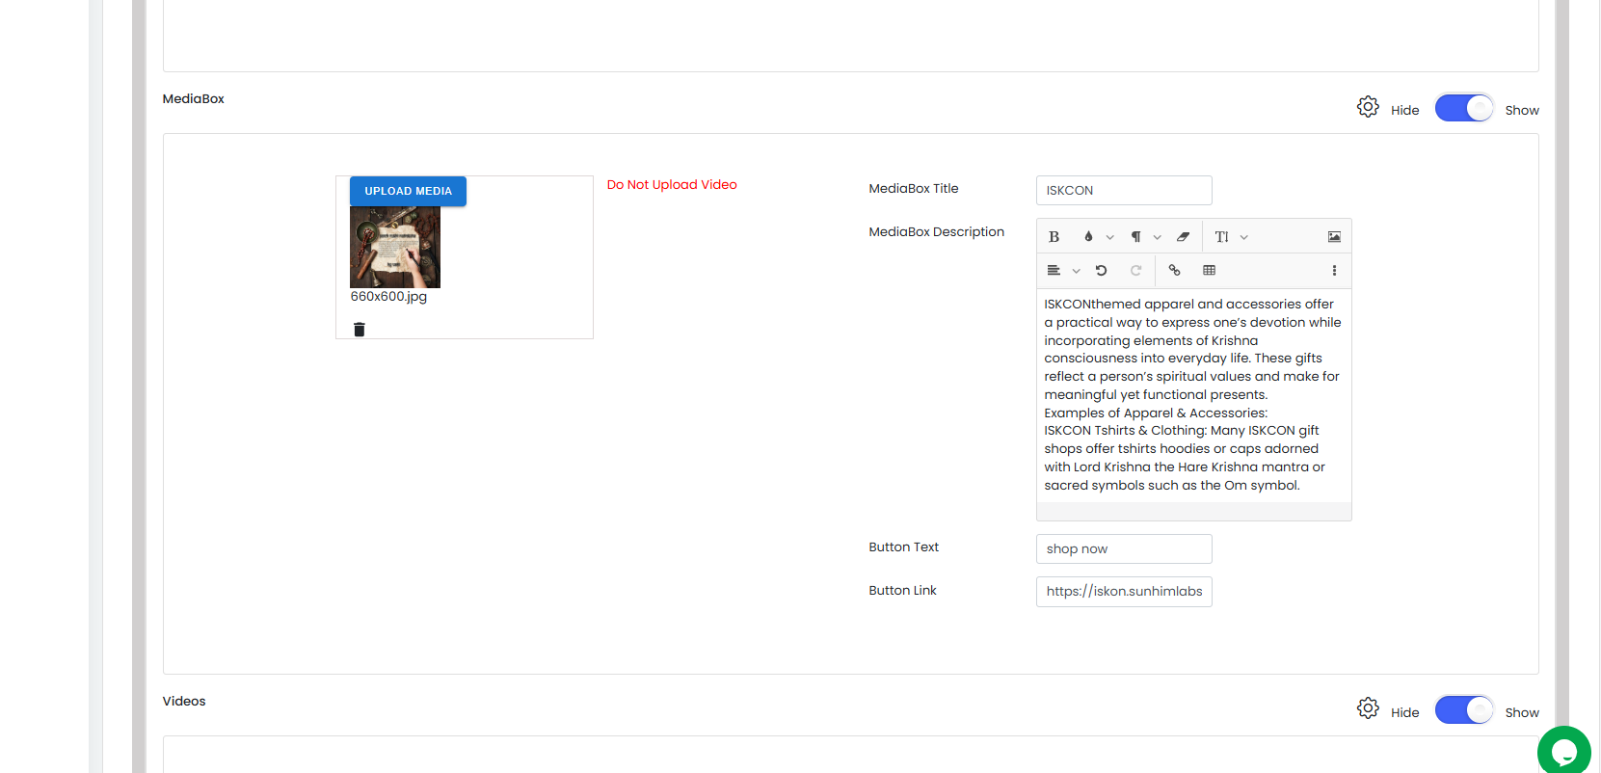This screenshot has width=1601, height=773.
Task: Open Videos section settings gear
Action: pyautogui.click(x=1368, y=709)
